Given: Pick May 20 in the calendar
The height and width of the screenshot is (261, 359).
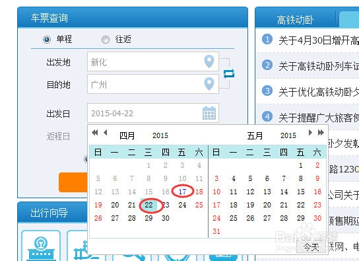Looking at the screenshot, I should click(x=267, y=205).
